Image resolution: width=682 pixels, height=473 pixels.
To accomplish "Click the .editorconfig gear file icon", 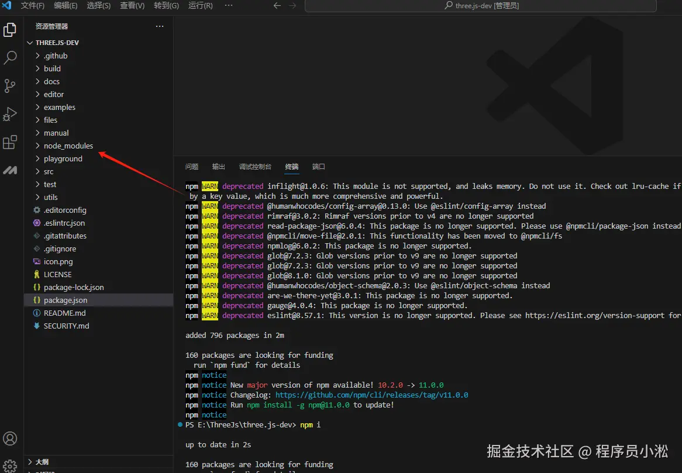I will 37,210.
